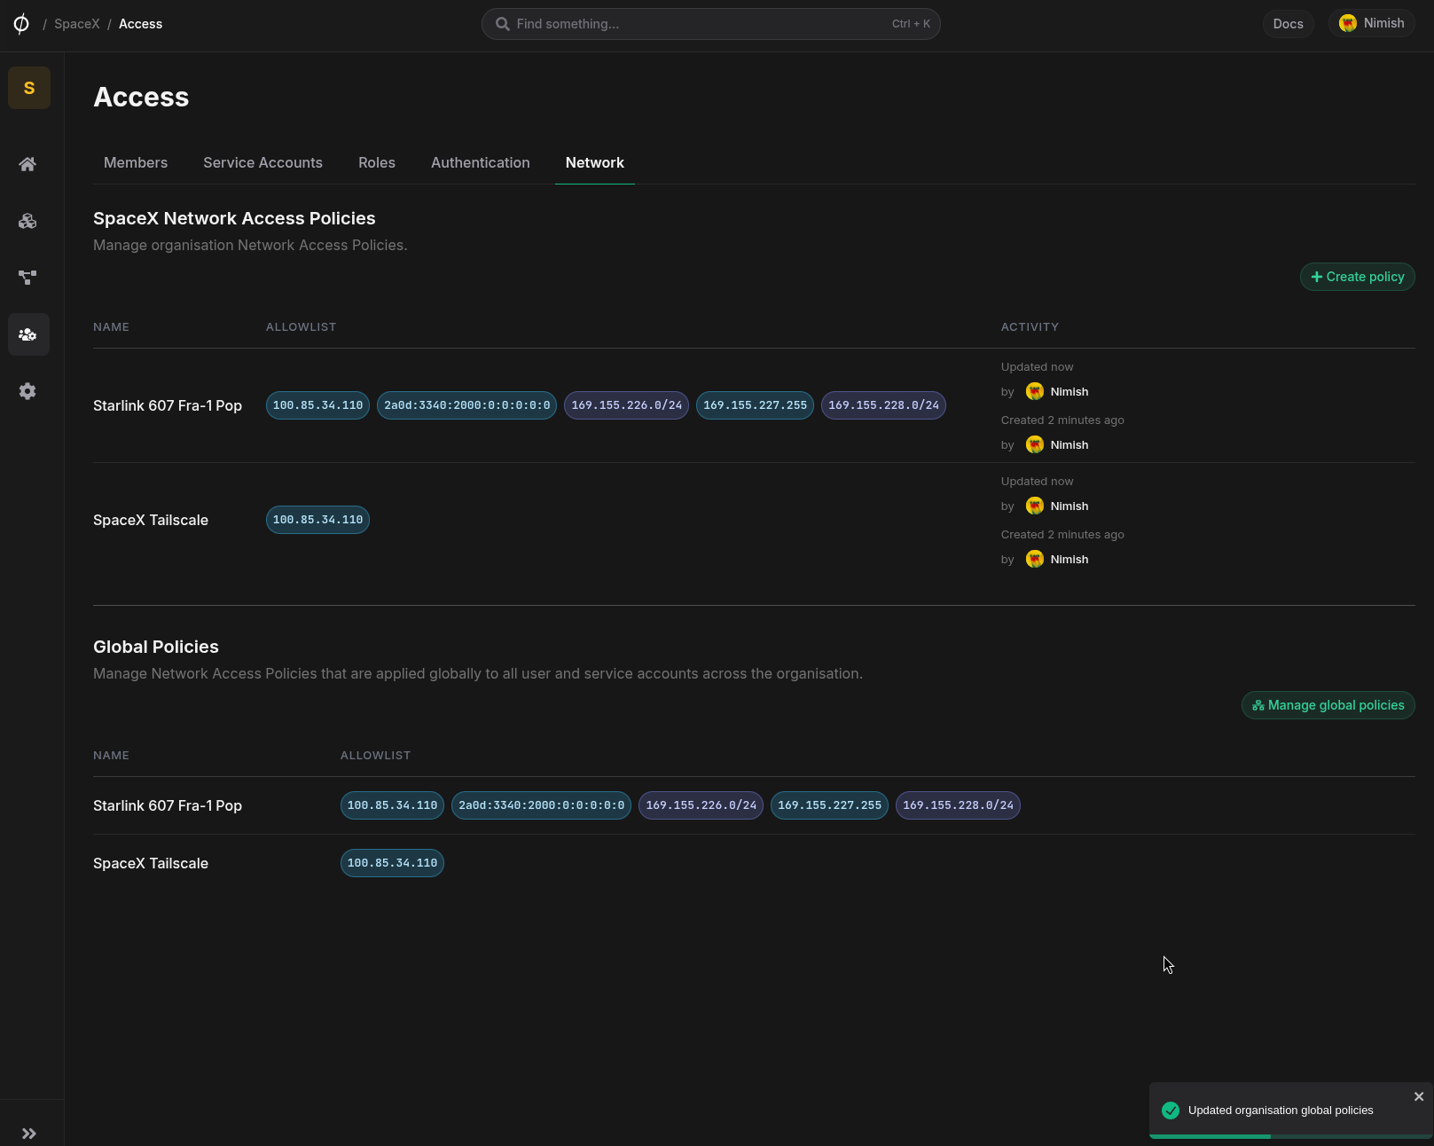Click 169.155.227.255 chip under Global Policies

(830, 805)
